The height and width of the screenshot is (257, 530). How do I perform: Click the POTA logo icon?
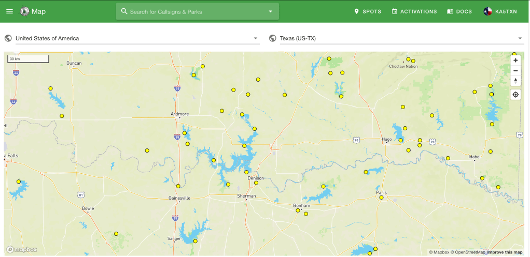24,11
